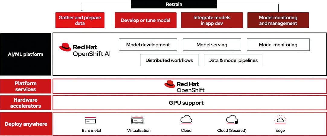Click the 'Cloud (Secured)' caption
The height and width of the screenshot is (136, 327).
(232, 131)
